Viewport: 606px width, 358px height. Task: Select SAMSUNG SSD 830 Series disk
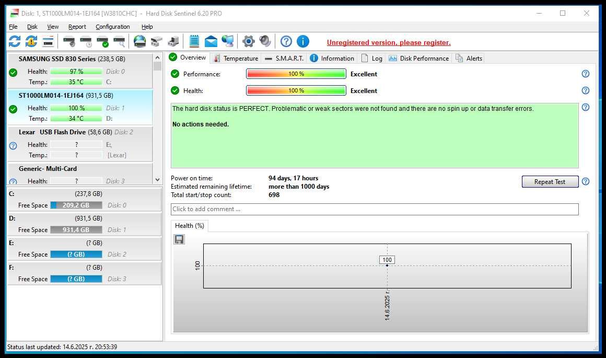[80, 71]
